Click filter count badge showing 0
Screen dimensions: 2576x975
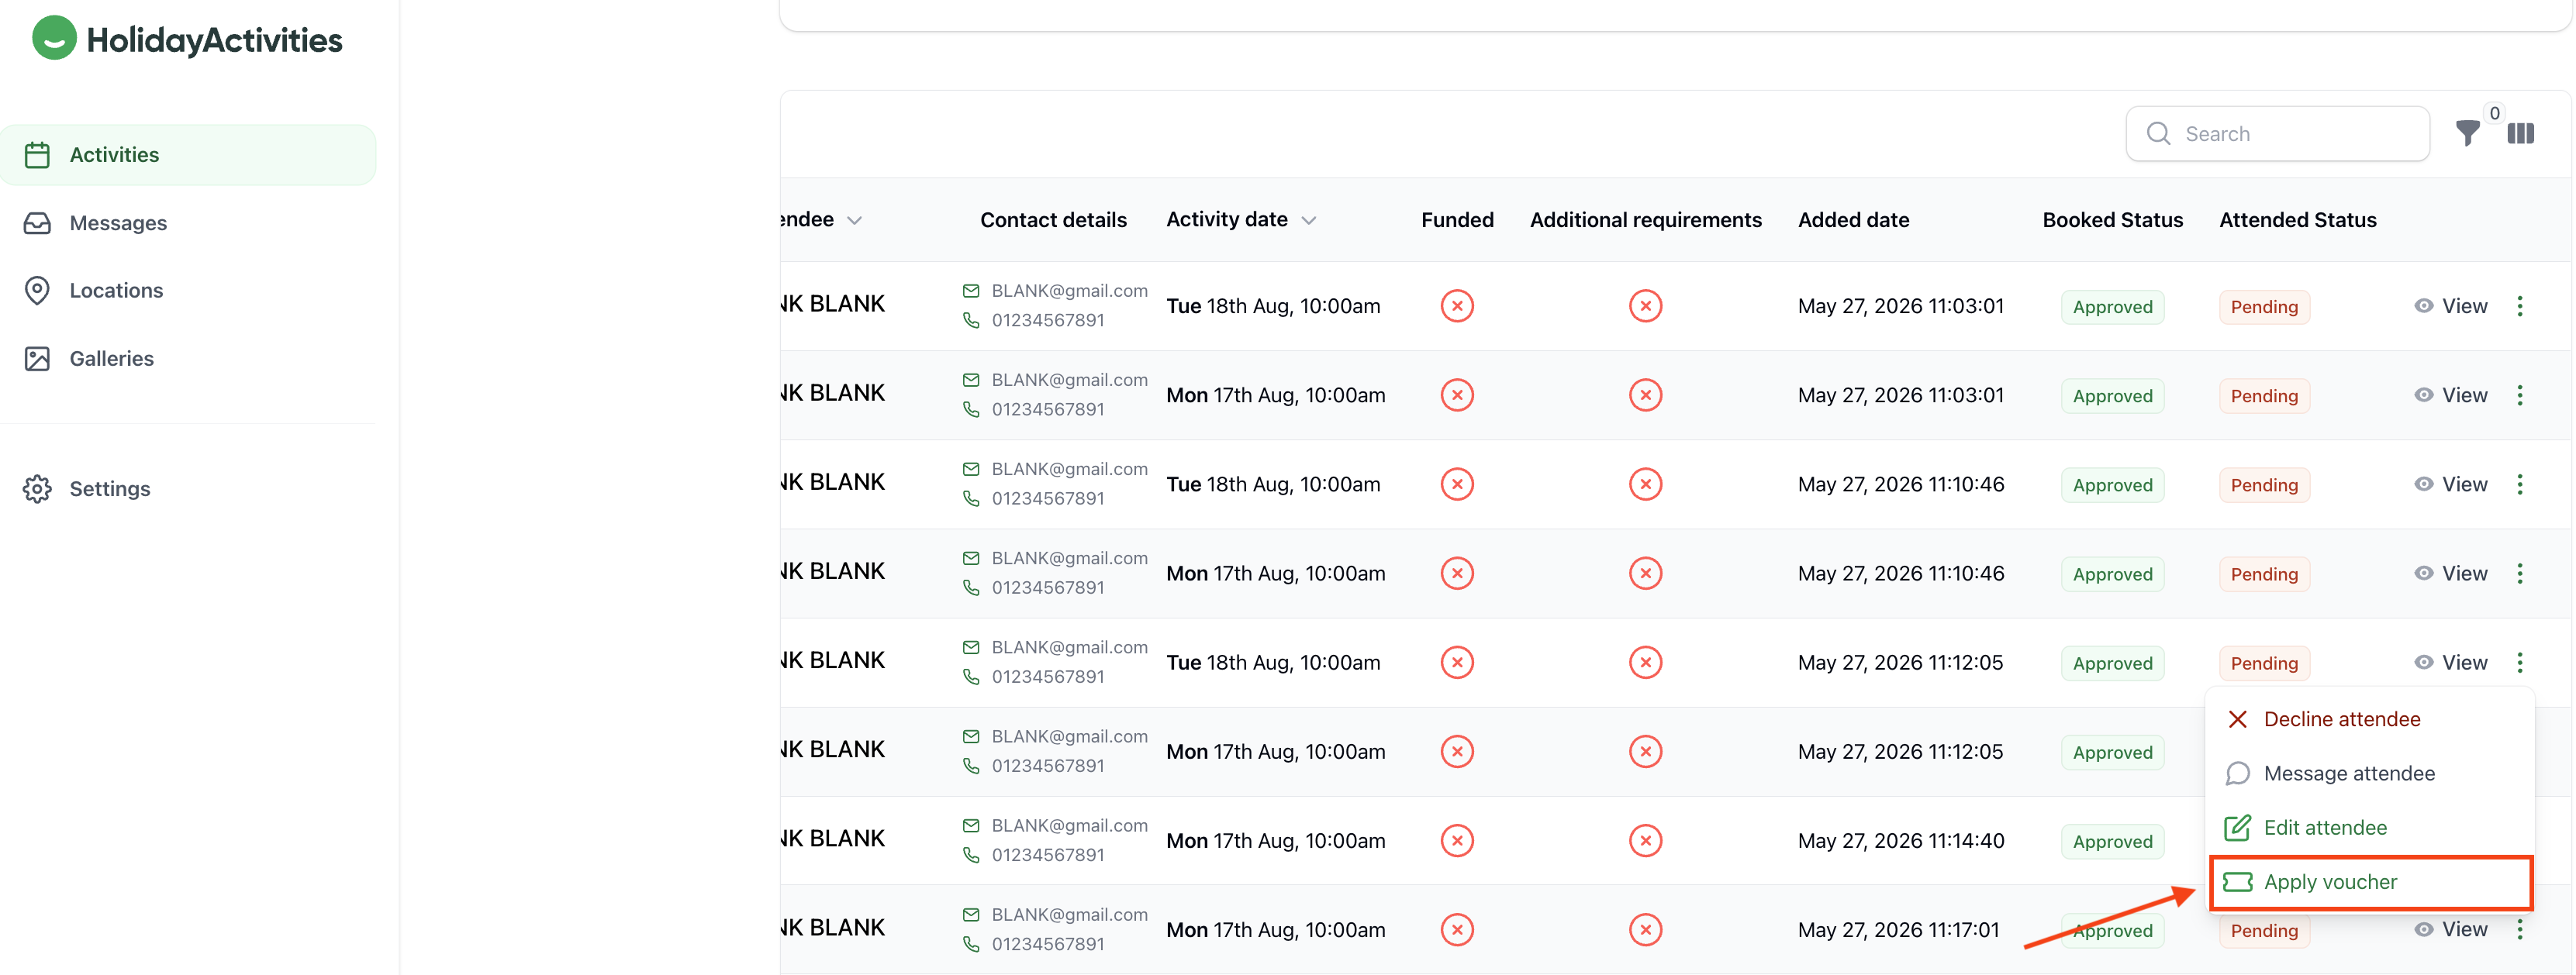[x=2494, y=113]
